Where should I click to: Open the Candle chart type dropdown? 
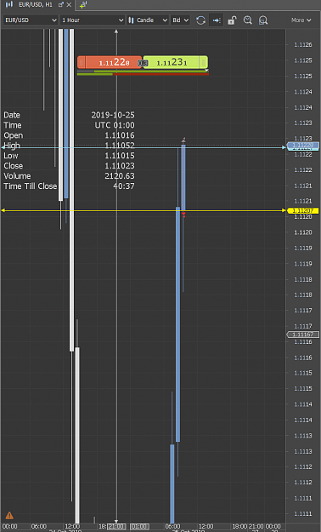pos(148,20)
